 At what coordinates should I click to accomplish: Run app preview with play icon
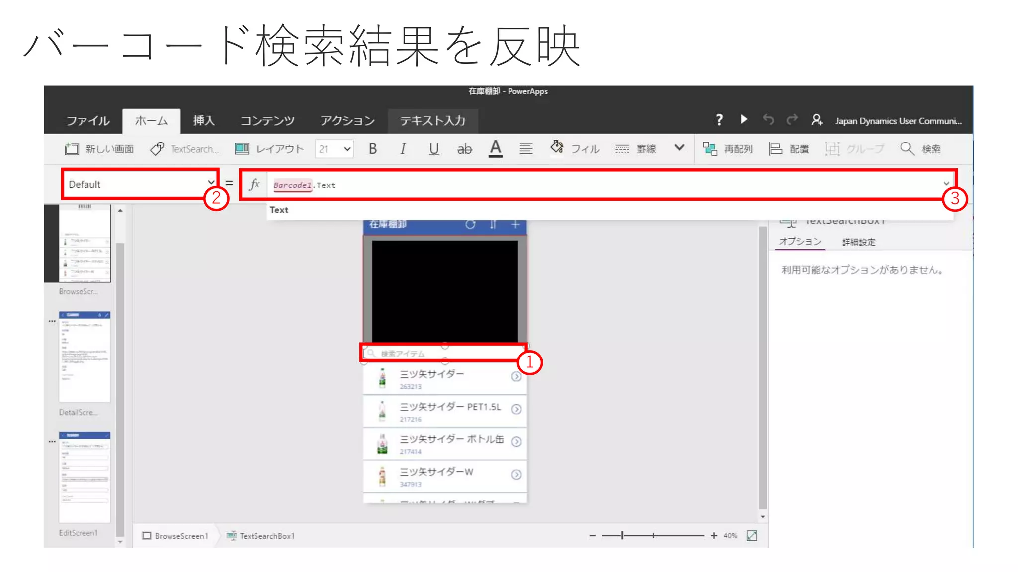pos(744,119)
